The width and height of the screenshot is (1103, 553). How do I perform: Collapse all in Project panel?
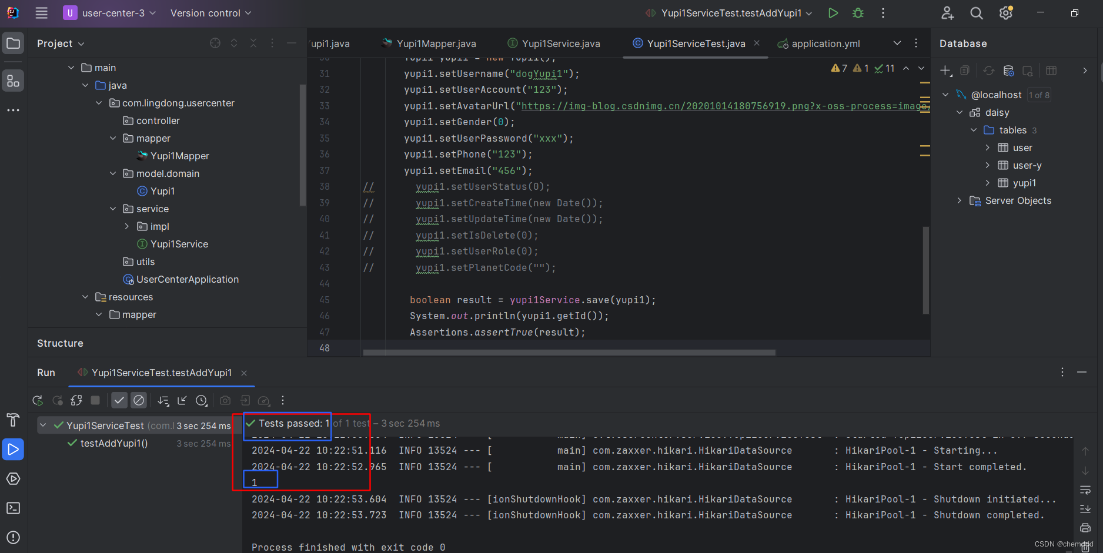pyautogui.click(x=253, y=43)
